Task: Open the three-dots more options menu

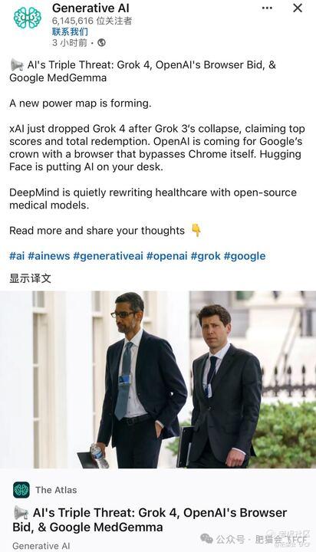Action: pos(267,8)
